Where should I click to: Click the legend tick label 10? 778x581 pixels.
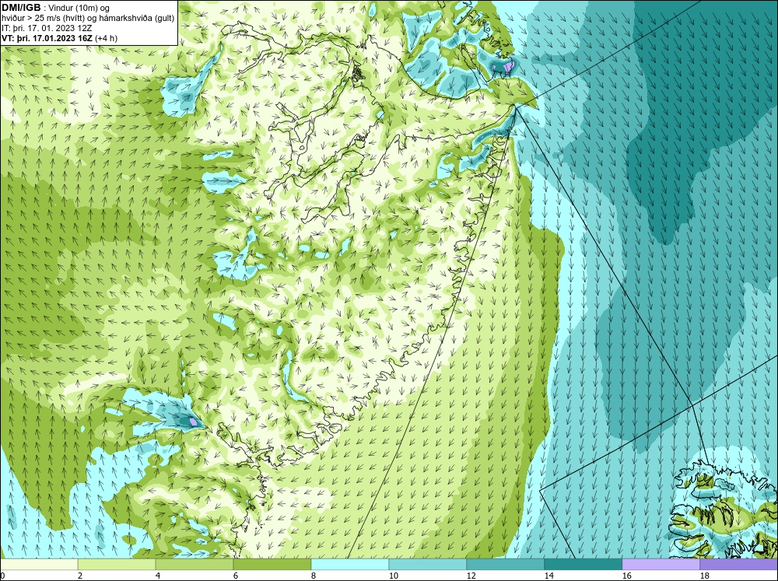point(394,576)
